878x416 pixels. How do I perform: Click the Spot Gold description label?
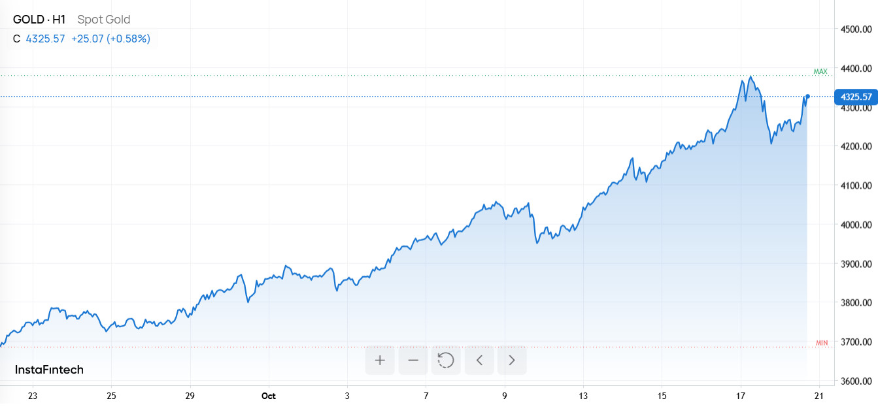point(103,20)
